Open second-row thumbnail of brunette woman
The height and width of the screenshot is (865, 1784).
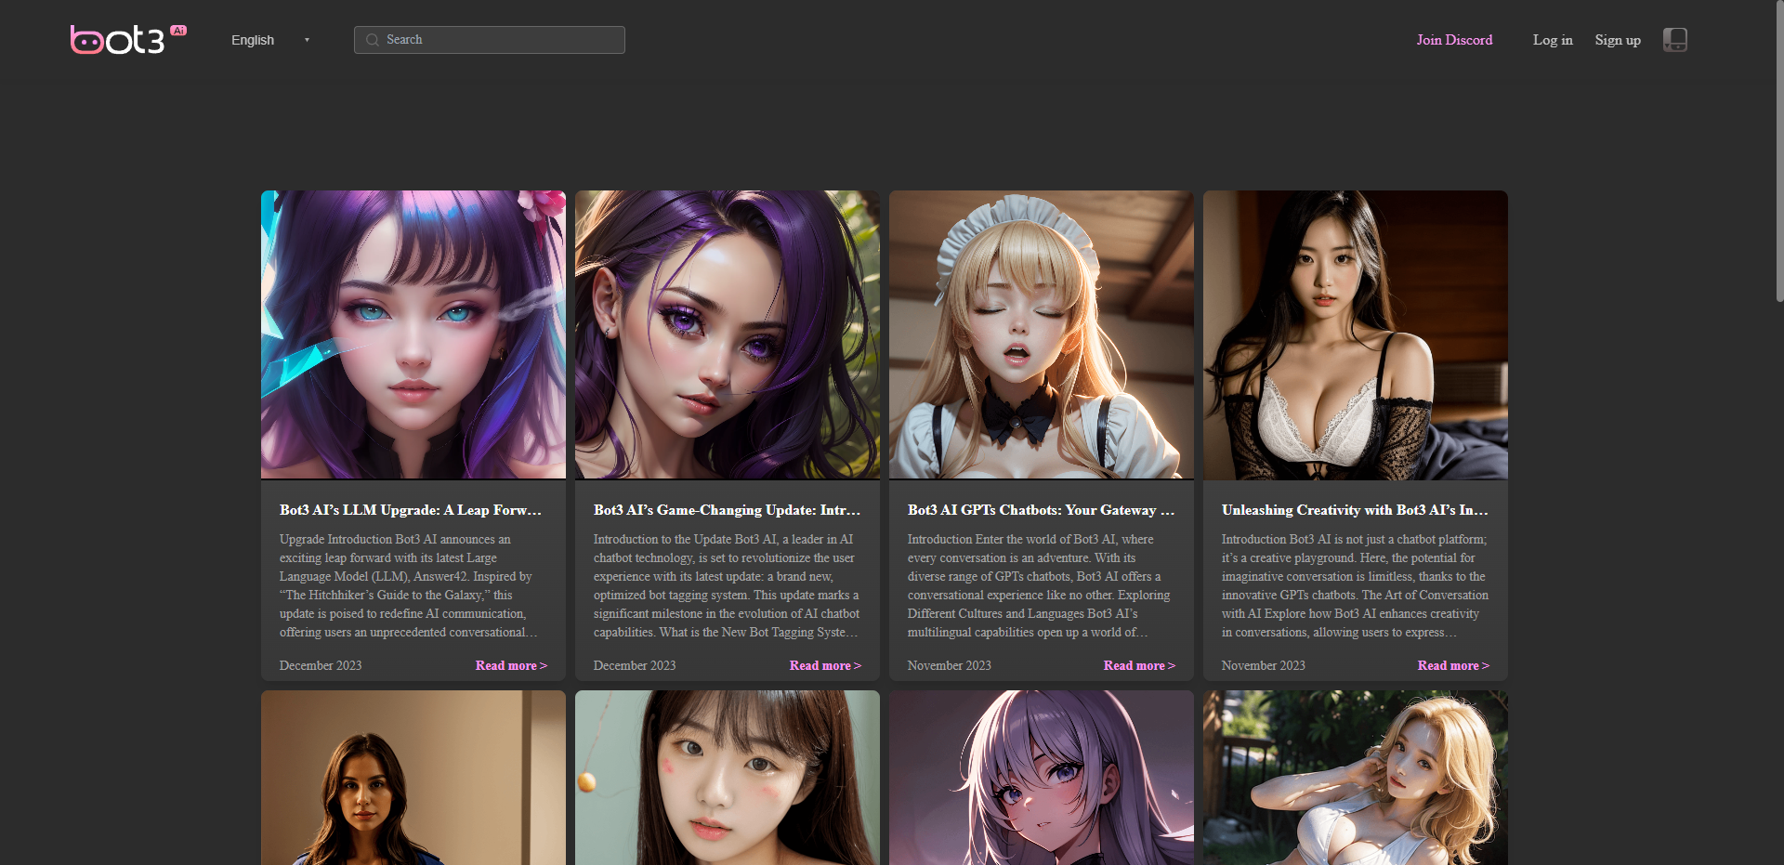(413, 778)
